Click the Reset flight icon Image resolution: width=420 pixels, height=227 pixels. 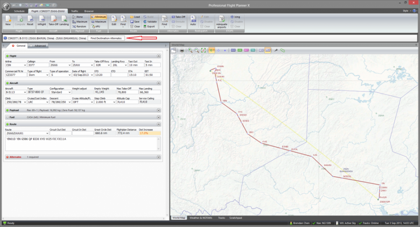[x=30, y=21]
